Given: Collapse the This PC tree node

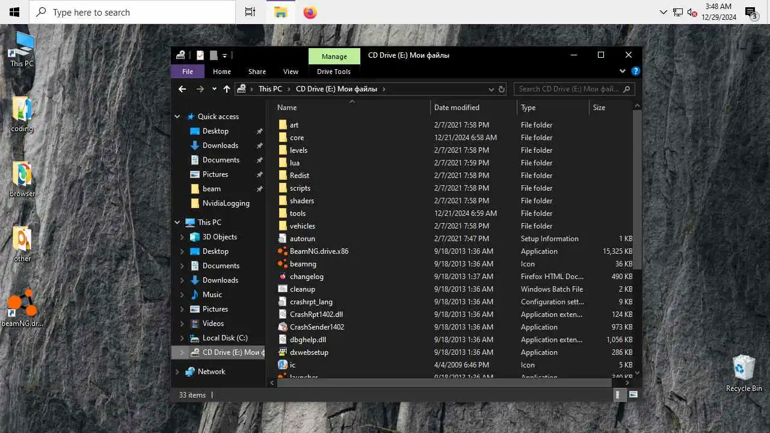Looking at the screenshot, I should 177,223.
